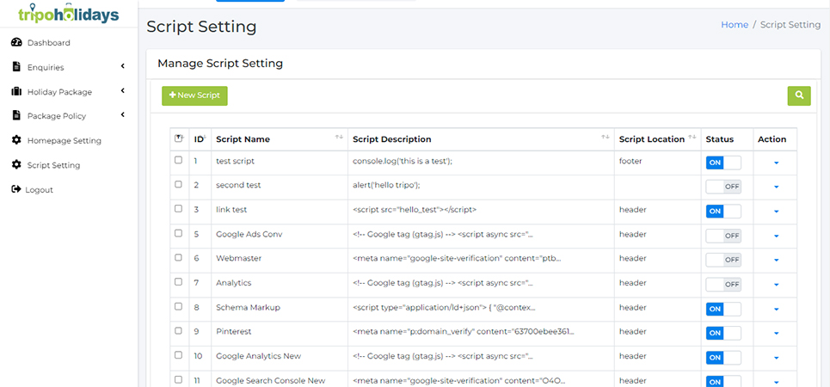Expand the Enquiries submenu chevron
830x387 pixels.
click(122, 67)
